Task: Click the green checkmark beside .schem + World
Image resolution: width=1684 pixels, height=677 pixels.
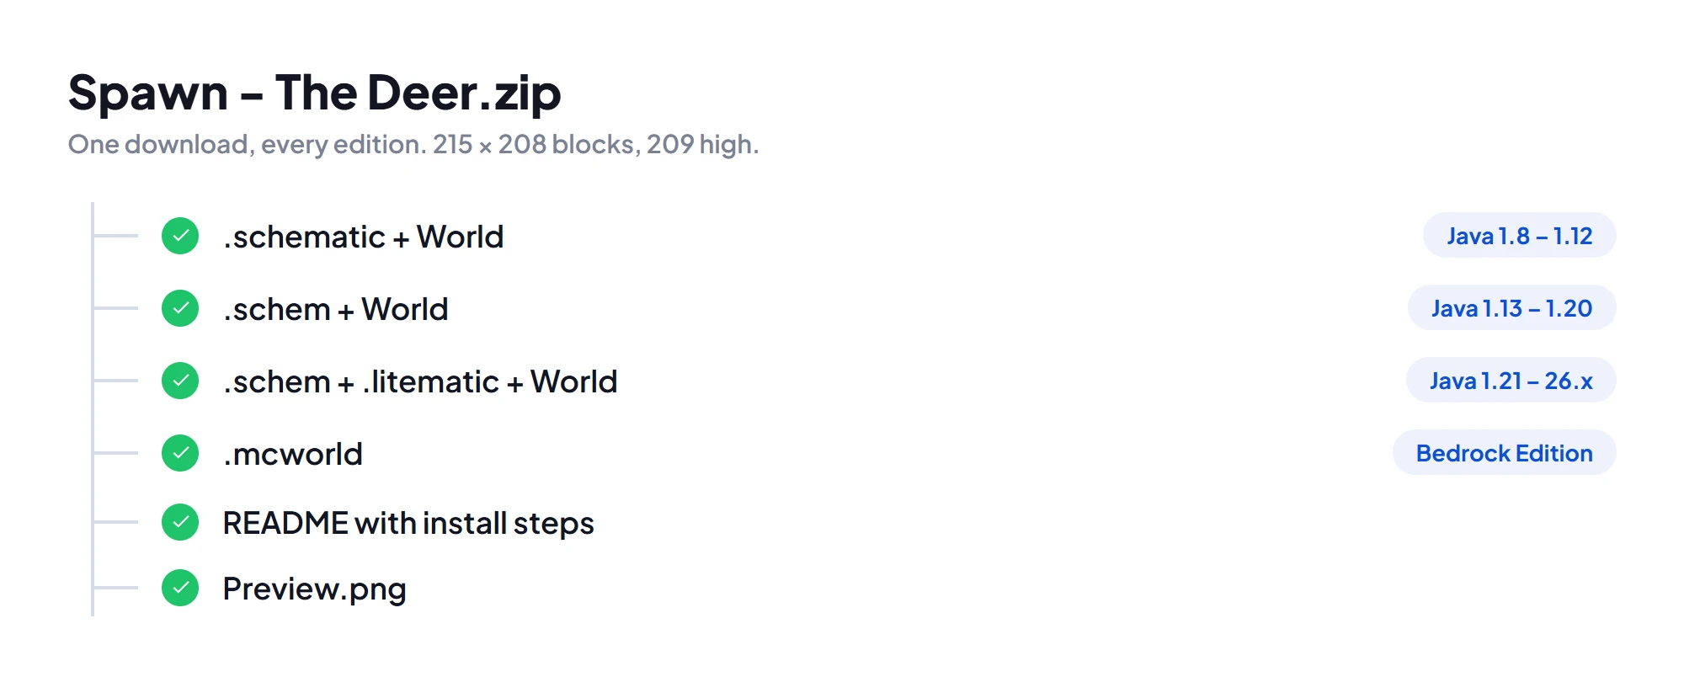Action: 180,308
